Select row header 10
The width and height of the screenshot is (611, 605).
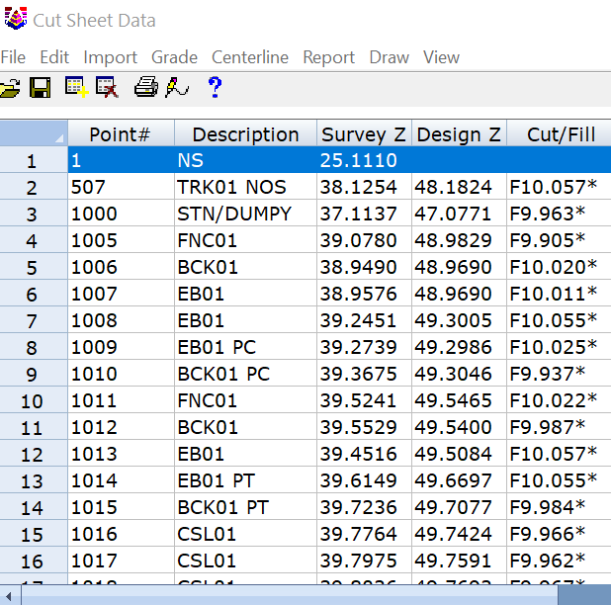coord(34,400)
